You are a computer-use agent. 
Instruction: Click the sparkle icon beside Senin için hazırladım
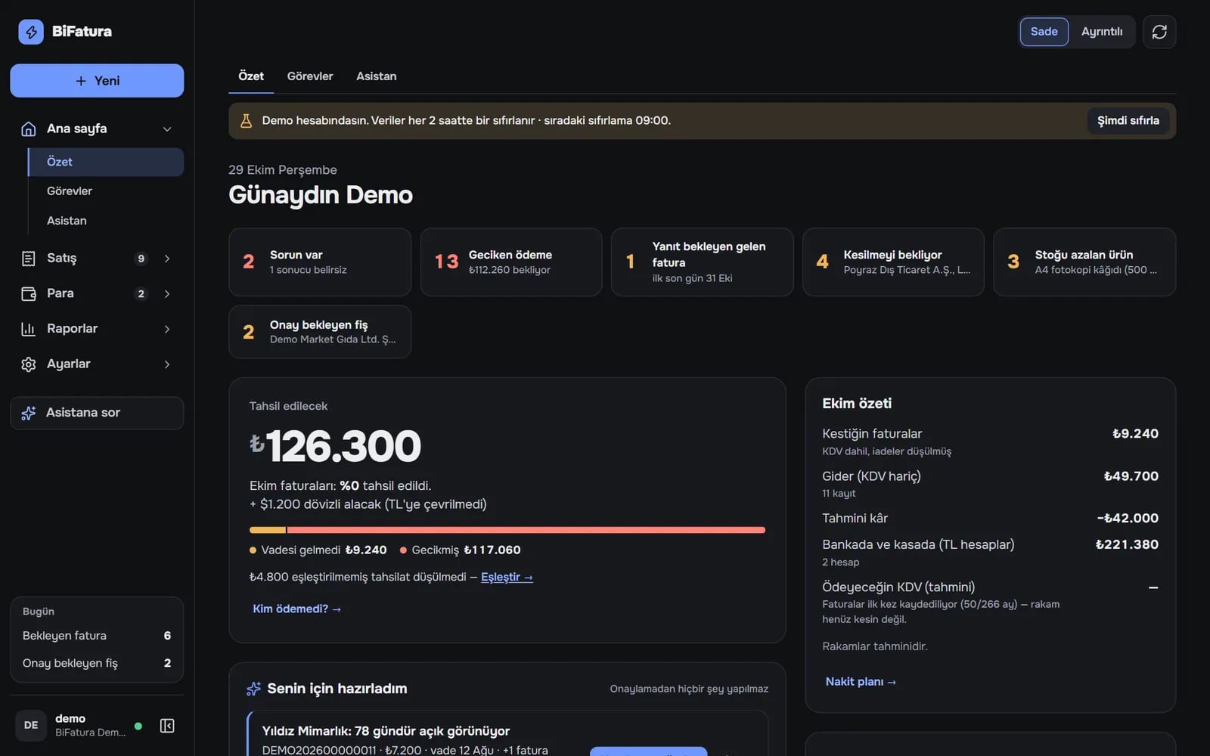coord(253,689)
